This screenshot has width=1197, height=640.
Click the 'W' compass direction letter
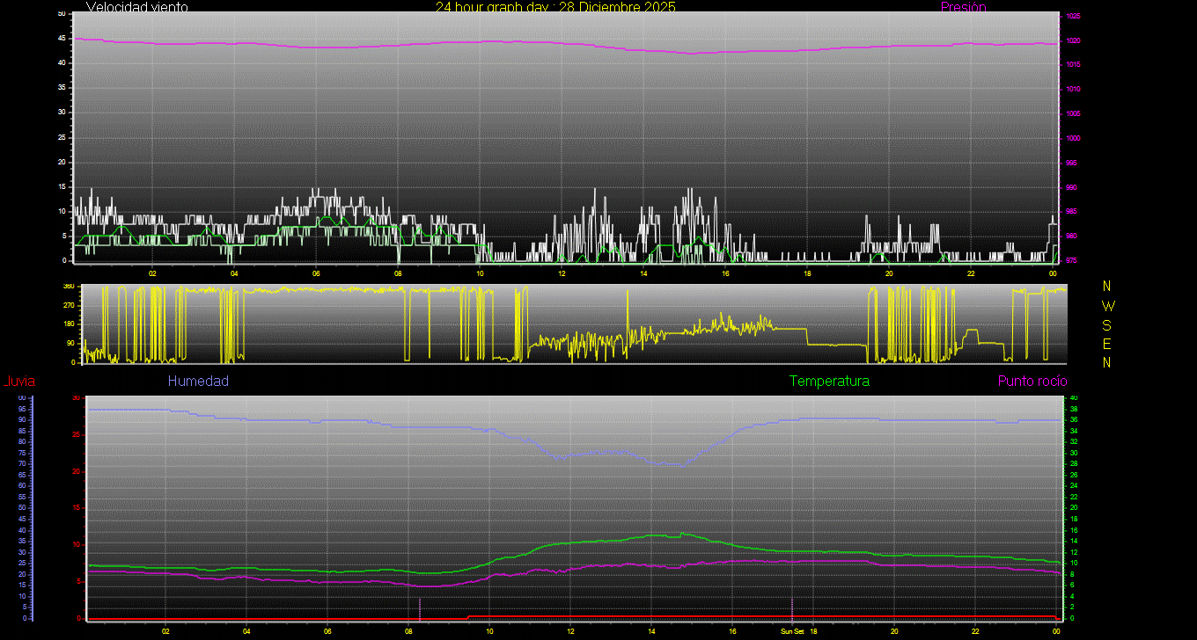(x=1107, y=306)
